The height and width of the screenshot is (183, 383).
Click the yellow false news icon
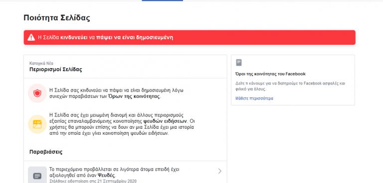tap(37, 124)
